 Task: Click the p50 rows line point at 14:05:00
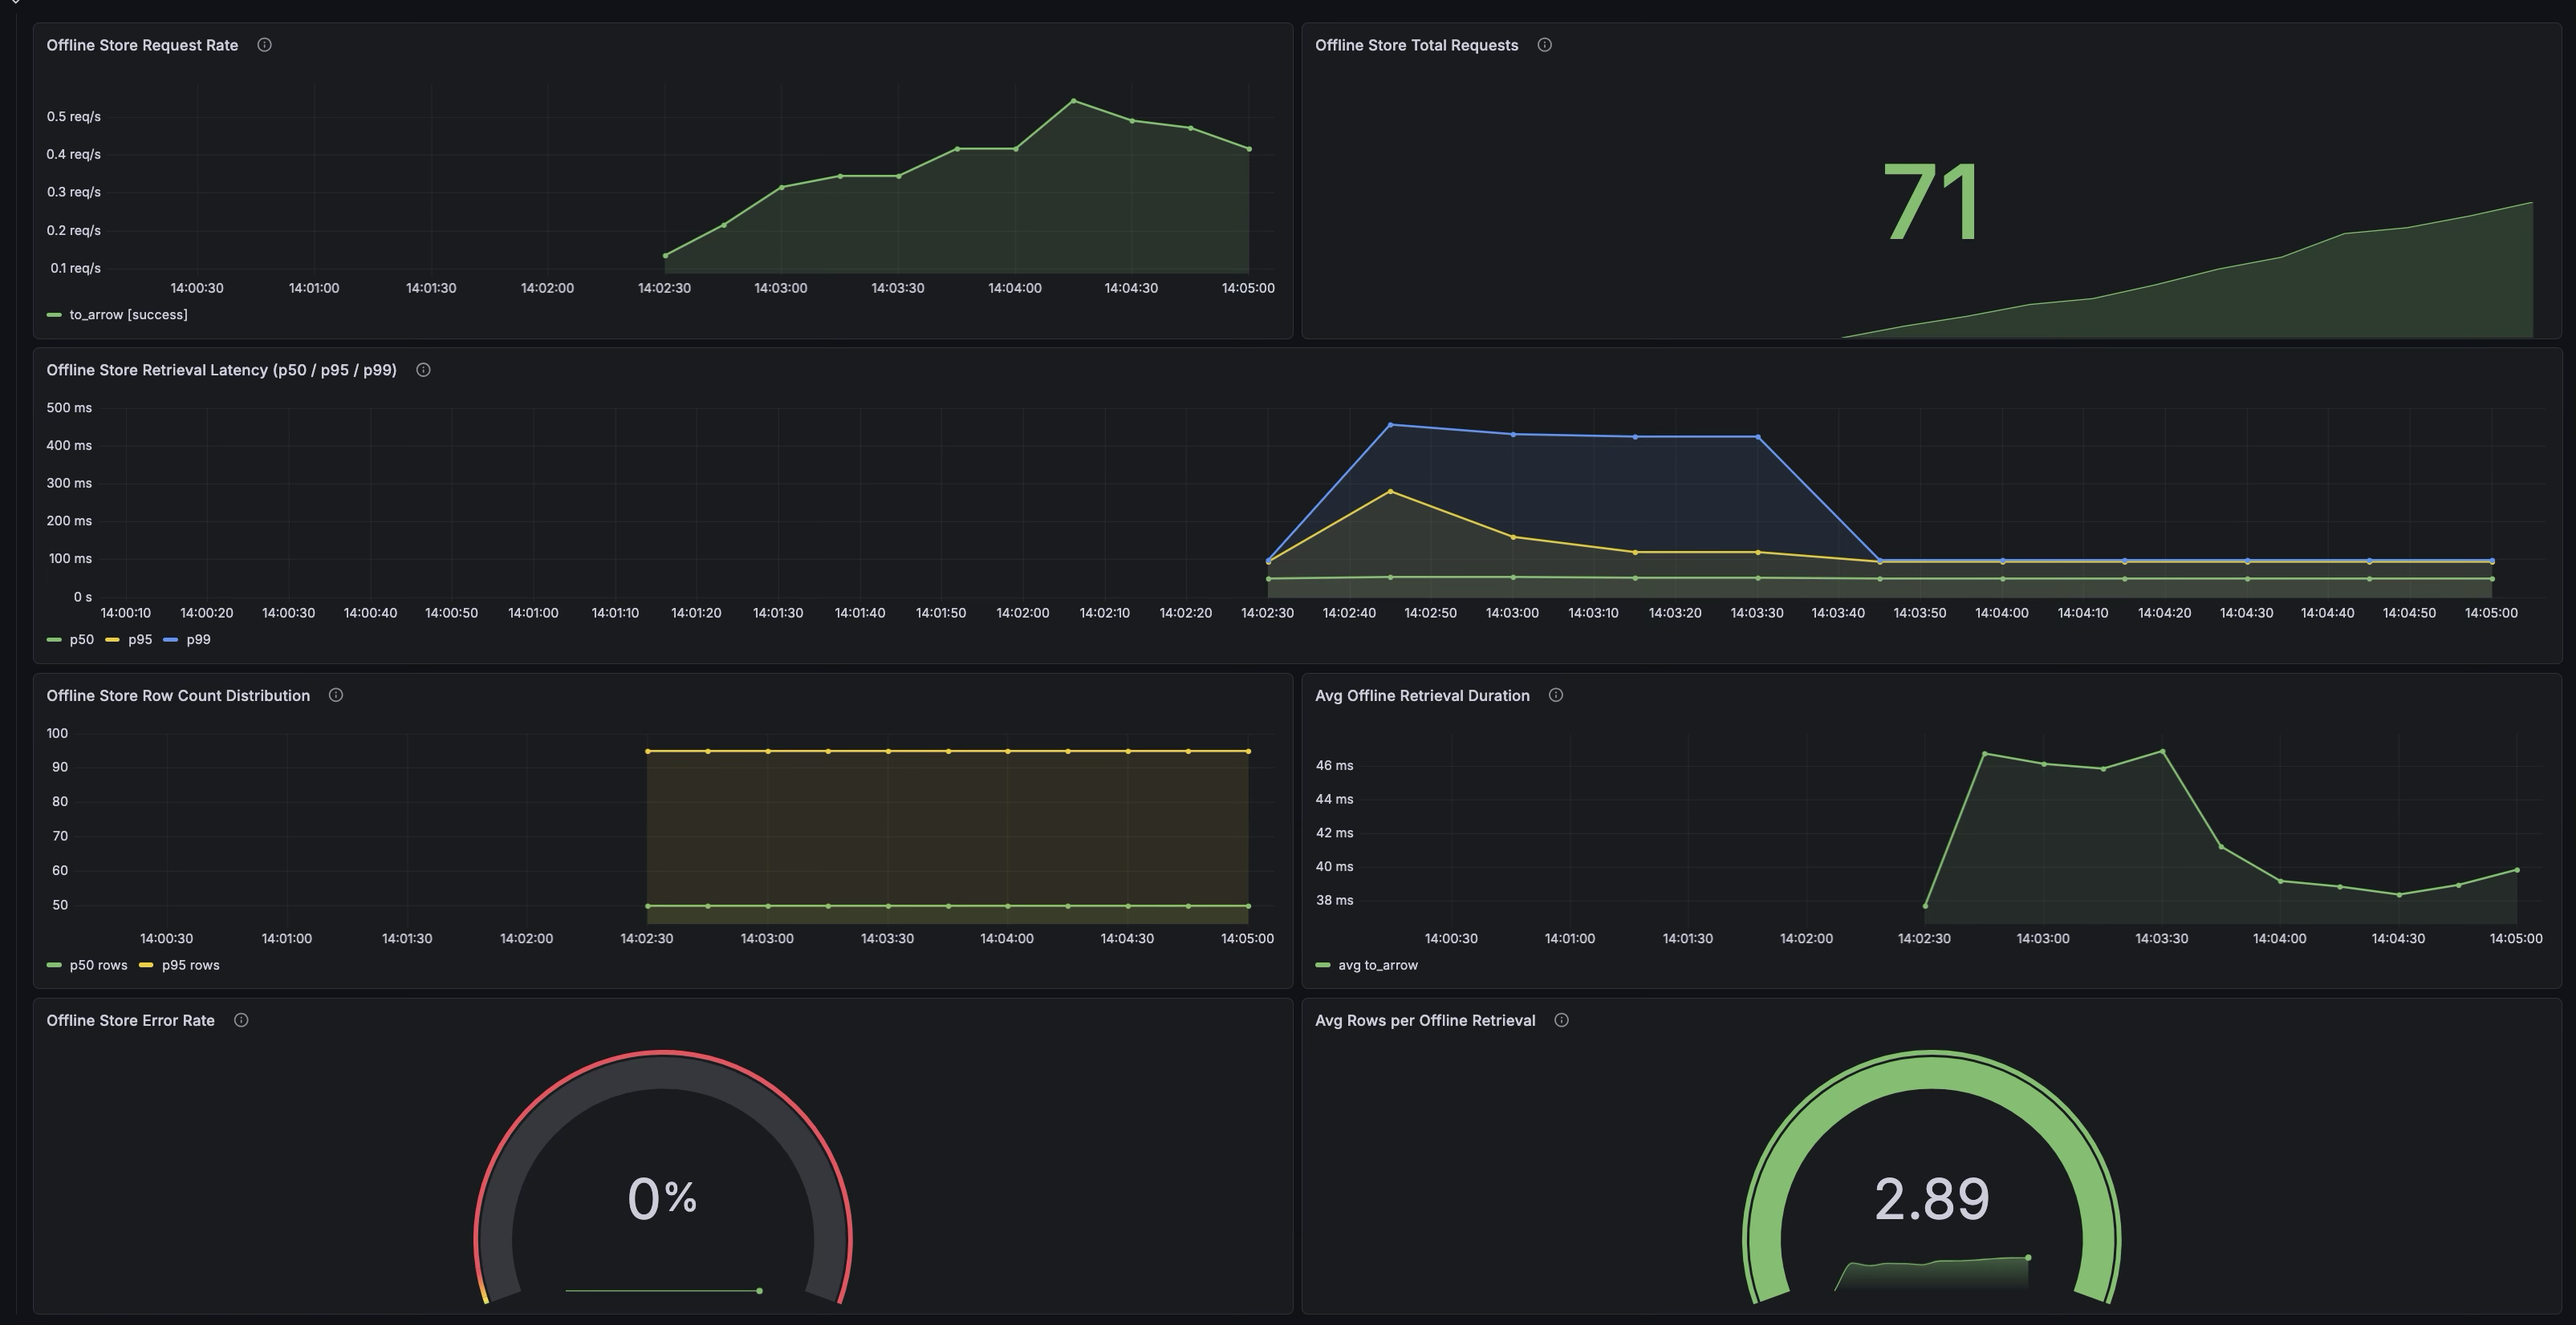1248,906
